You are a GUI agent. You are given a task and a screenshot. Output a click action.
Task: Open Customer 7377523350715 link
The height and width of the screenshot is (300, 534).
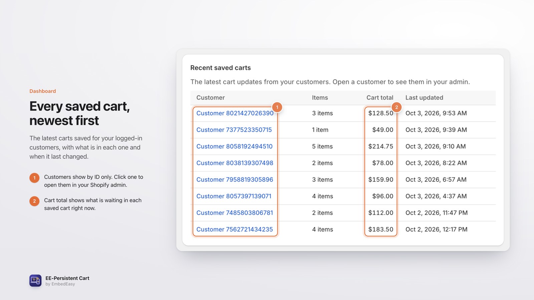(234, 130)
